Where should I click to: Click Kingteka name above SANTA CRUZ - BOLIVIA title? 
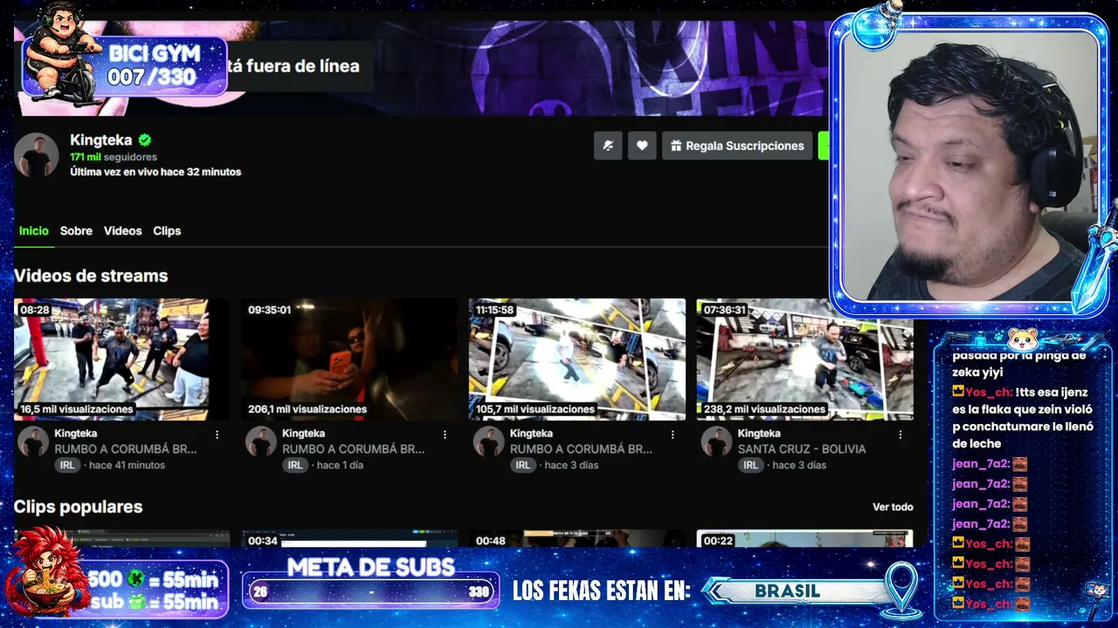point(759,433)
